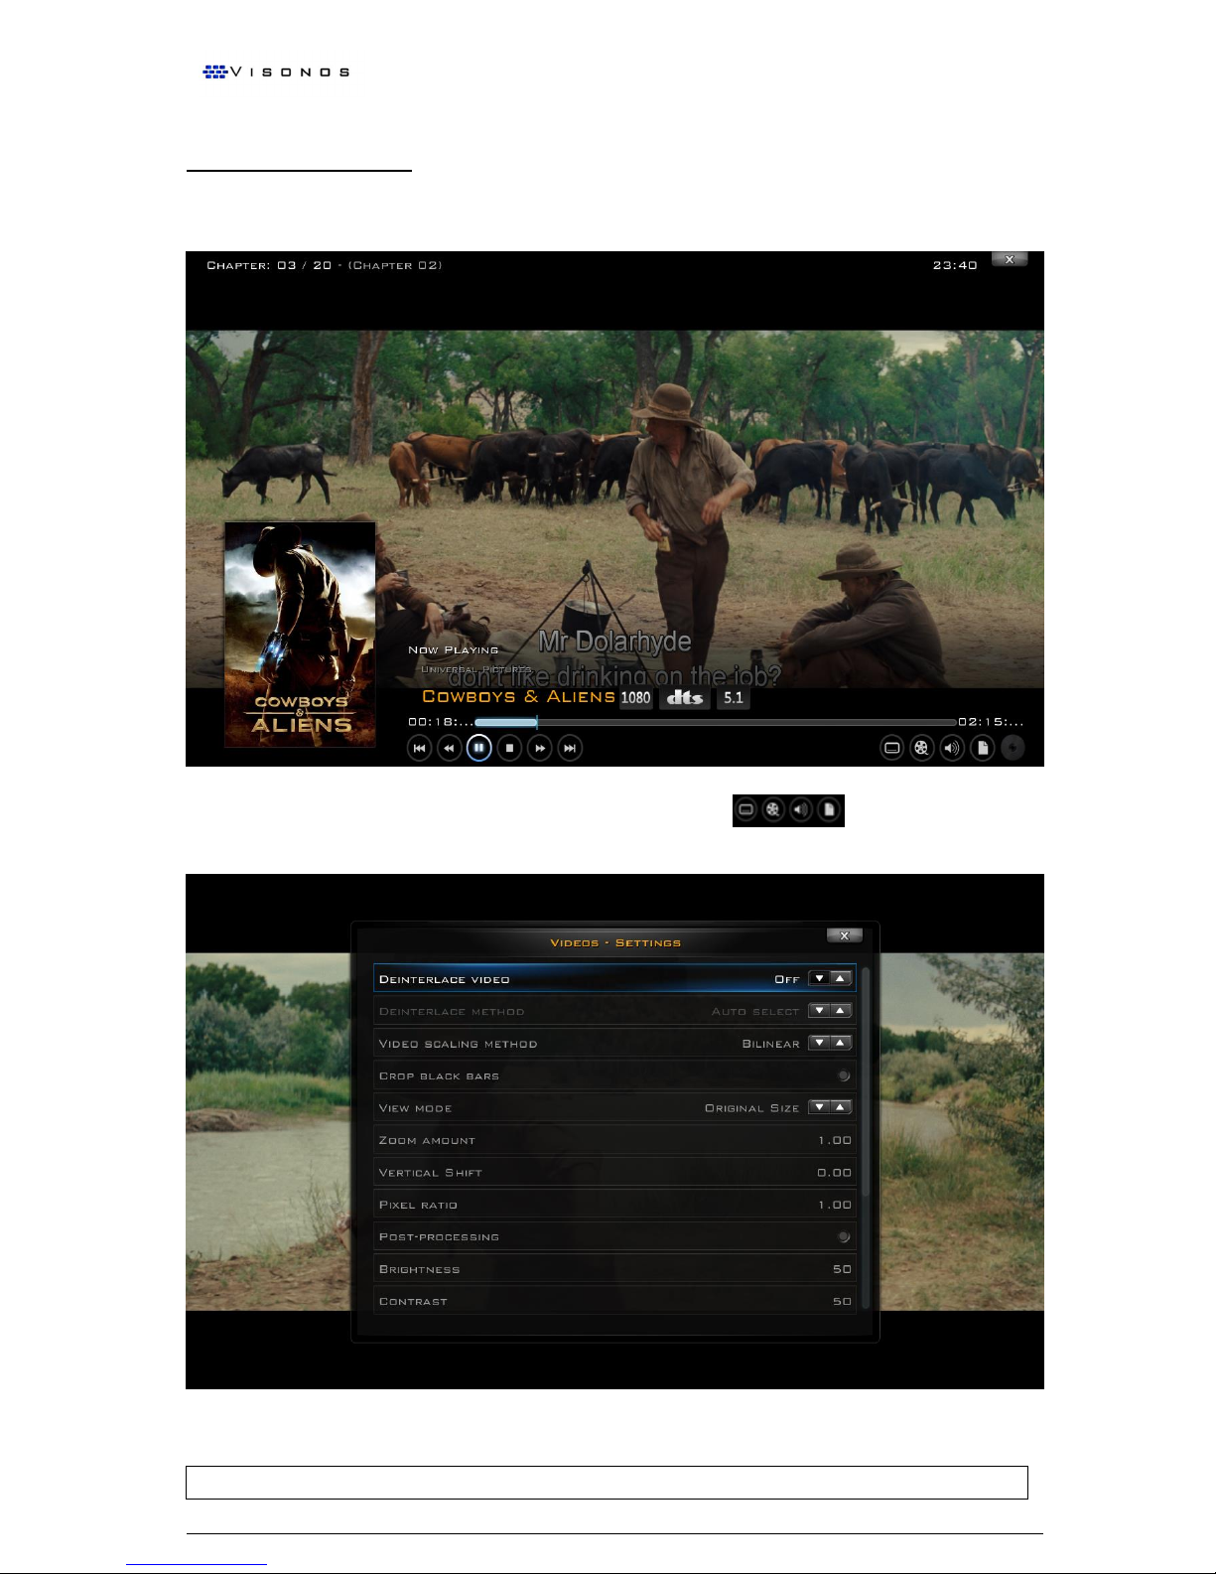Click the 'View mode' label

click(416, 1108)
